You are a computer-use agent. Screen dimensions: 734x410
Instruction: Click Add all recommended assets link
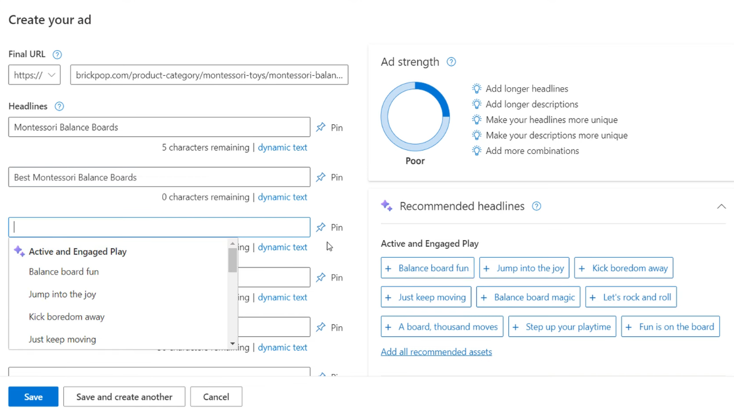[x=436, y=352]
